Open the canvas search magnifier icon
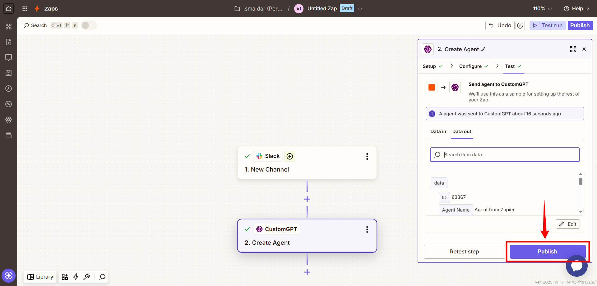This screenshot has height=286, width=597. (102, 277)
